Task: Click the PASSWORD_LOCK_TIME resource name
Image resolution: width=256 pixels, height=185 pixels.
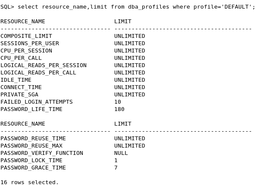Action: click(x=31, y=160)
